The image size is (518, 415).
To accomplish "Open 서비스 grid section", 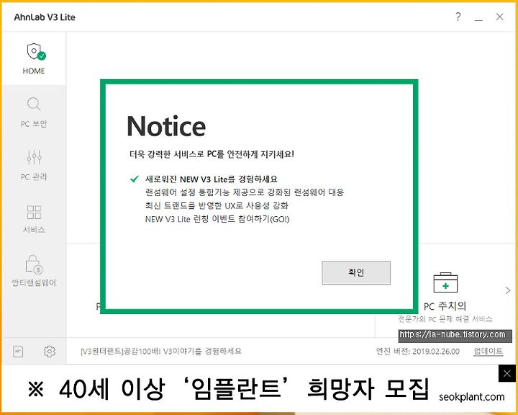I will [x=34, y=212].
